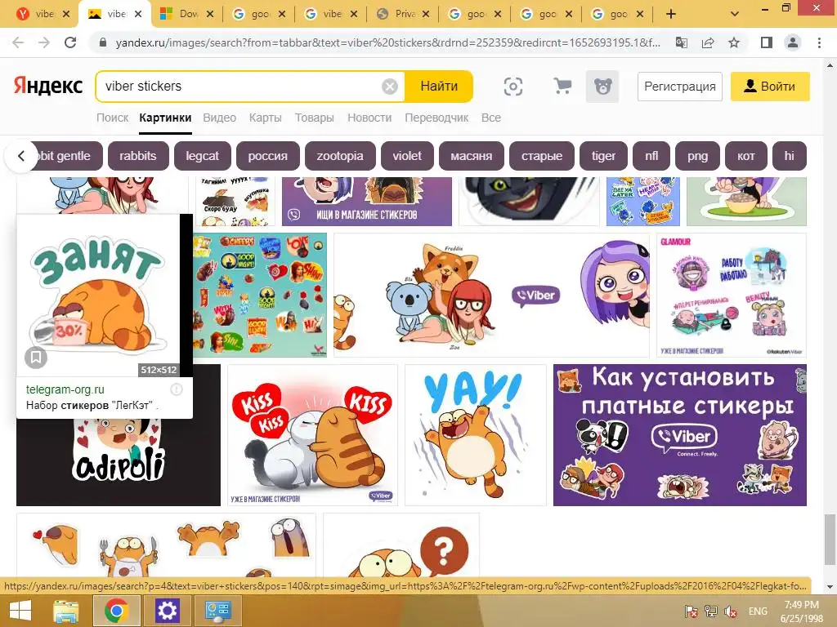
Task: Clear the search field with X icon
Action: tap(390, 87)
